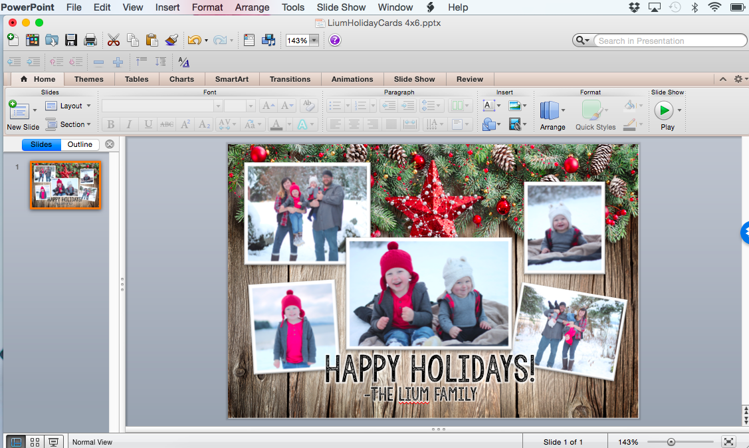Switch to Normal view button

pos(17,442)
